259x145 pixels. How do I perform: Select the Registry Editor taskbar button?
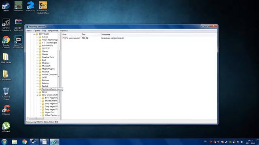(55, 142)
